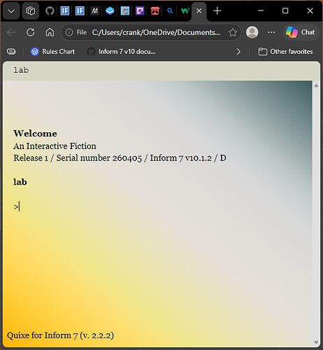Open the profile avatar icon

(x=252, y=32)
